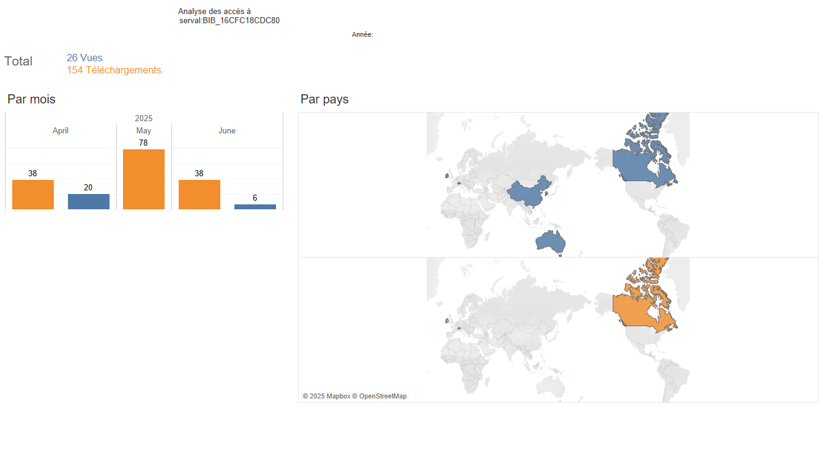Select orange Ireland on the downloads map

[447, 321]
